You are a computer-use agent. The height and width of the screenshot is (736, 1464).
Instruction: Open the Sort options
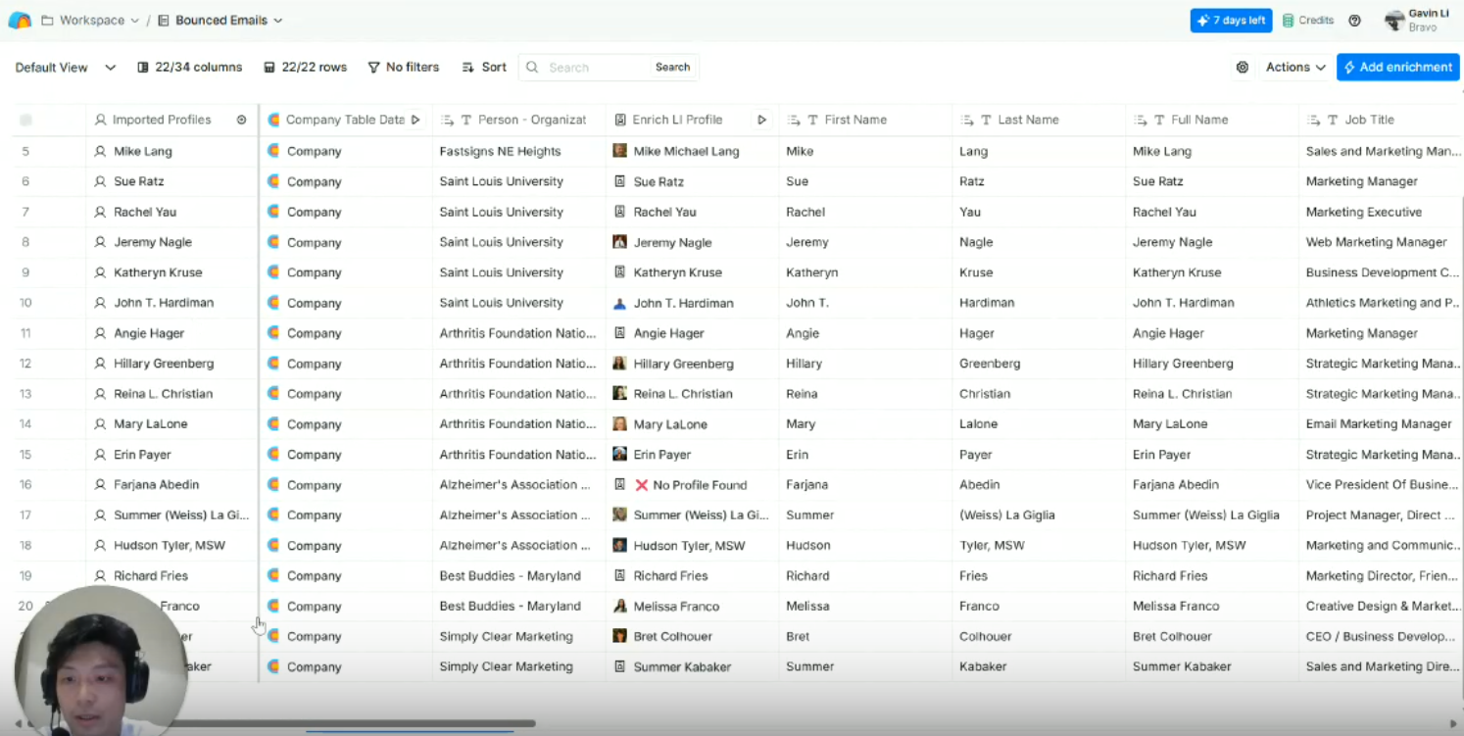(x=484, y=68)
